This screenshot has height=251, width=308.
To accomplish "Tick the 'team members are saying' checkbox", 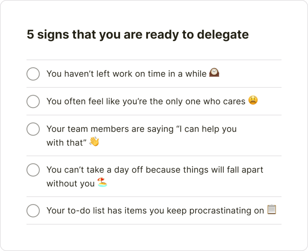I will point(33,129).
